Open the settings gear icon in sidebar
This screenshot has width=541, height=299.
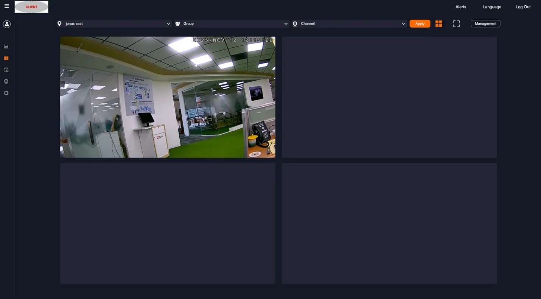[6, 93]
